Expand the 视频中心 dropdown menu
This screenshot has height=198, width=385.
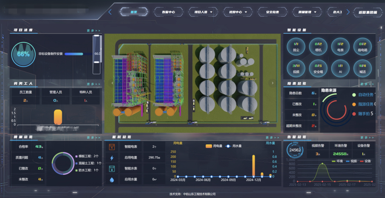(x=238, y=12)
